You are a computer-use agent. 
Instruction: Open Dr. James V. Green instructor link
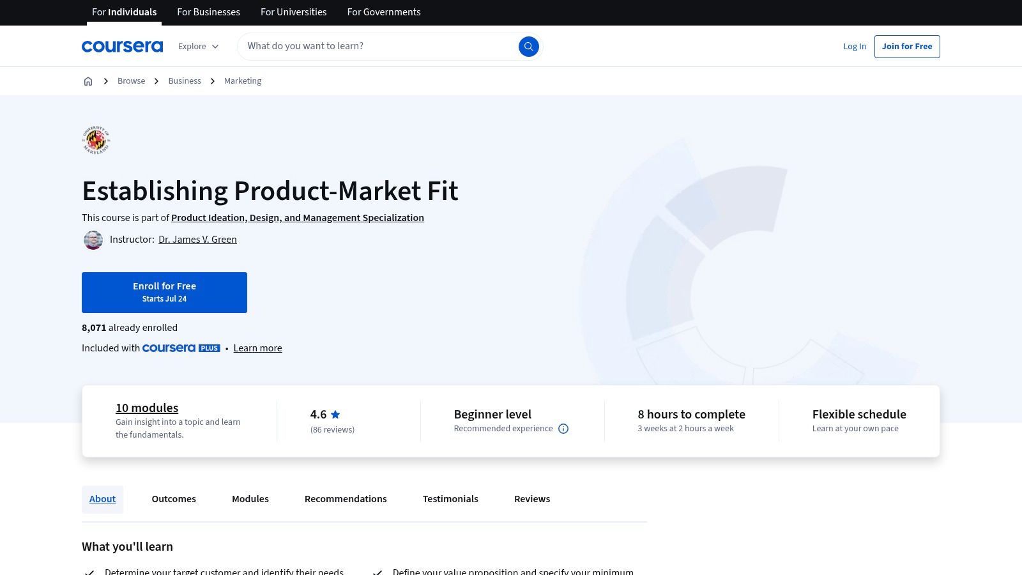[197, 240]
